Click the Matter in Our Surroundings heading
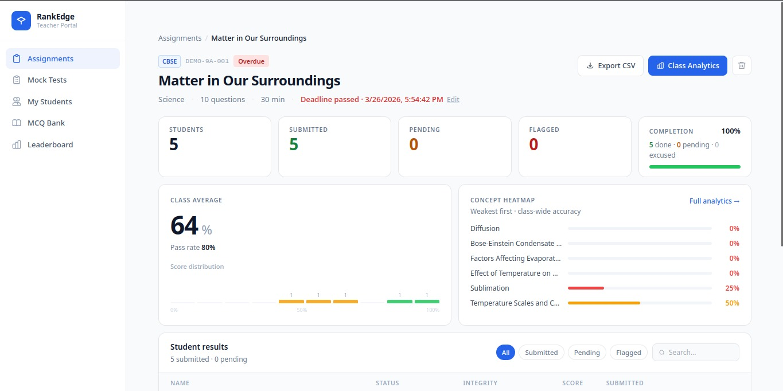Image resolution: width=783 pixels, height=391 pixels. [x=250, y=80]
